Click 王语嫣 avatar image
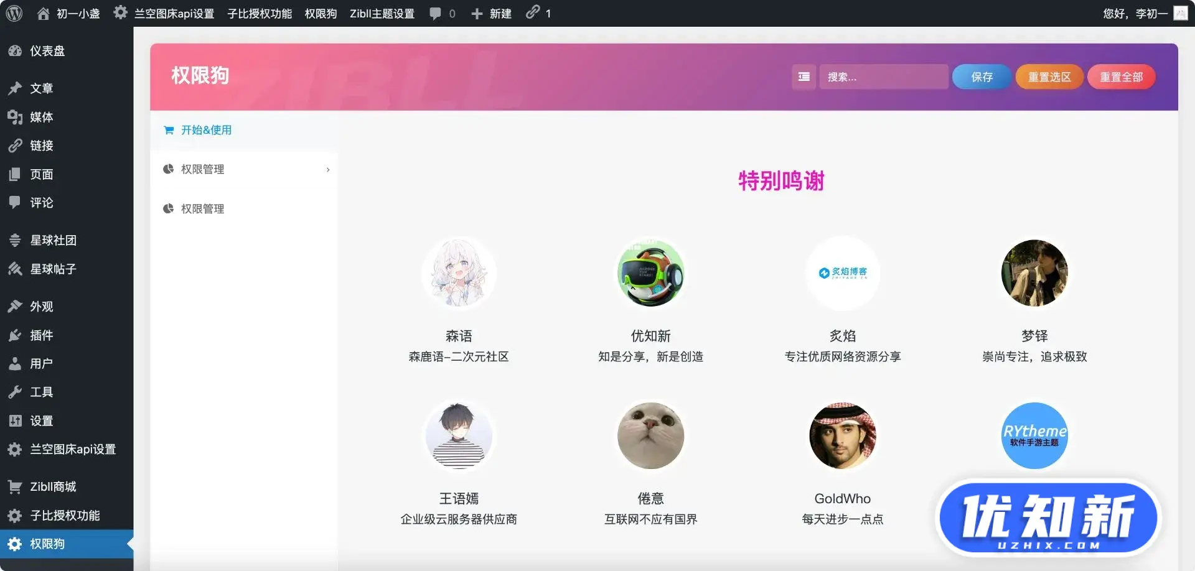This screenshot has height=571, width=1195. point(459,435)
